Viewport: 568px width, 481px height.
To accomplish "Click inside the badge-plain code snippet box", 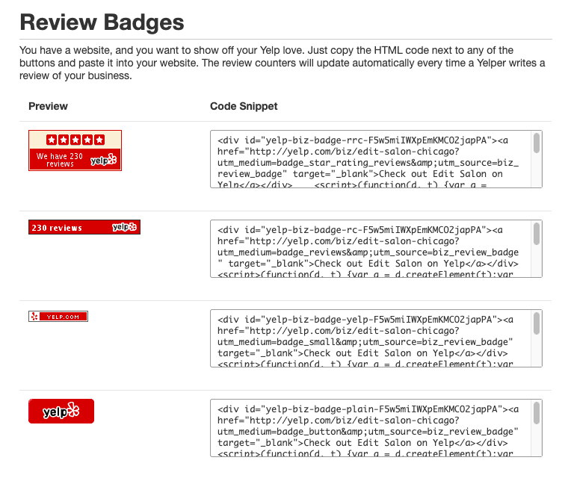I will [371, 428].
